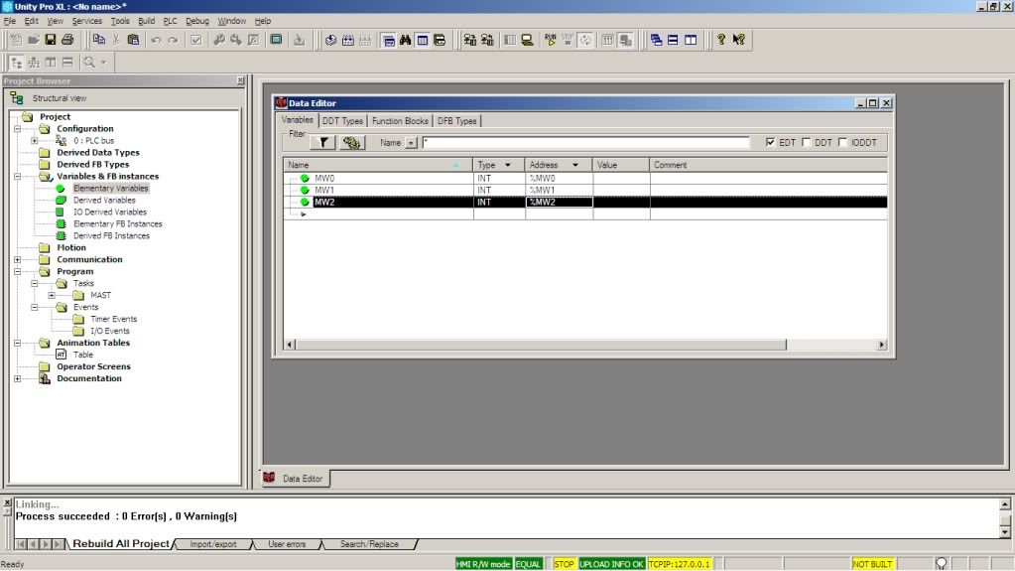Click the Structural view toolbar icon

coord(17,63)
